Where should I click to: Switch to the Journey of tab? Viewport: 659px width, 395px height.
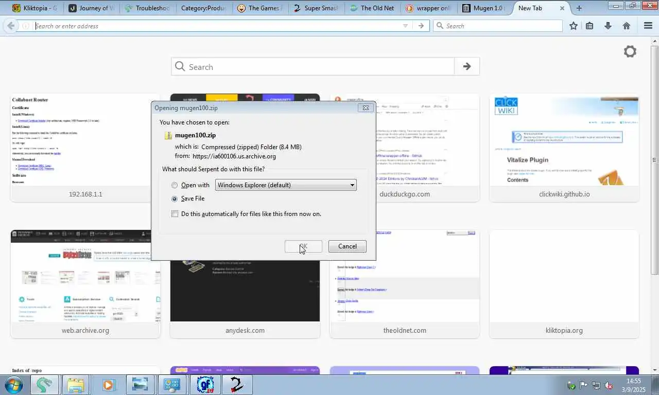pyautogui.click(x=92, y=8)
